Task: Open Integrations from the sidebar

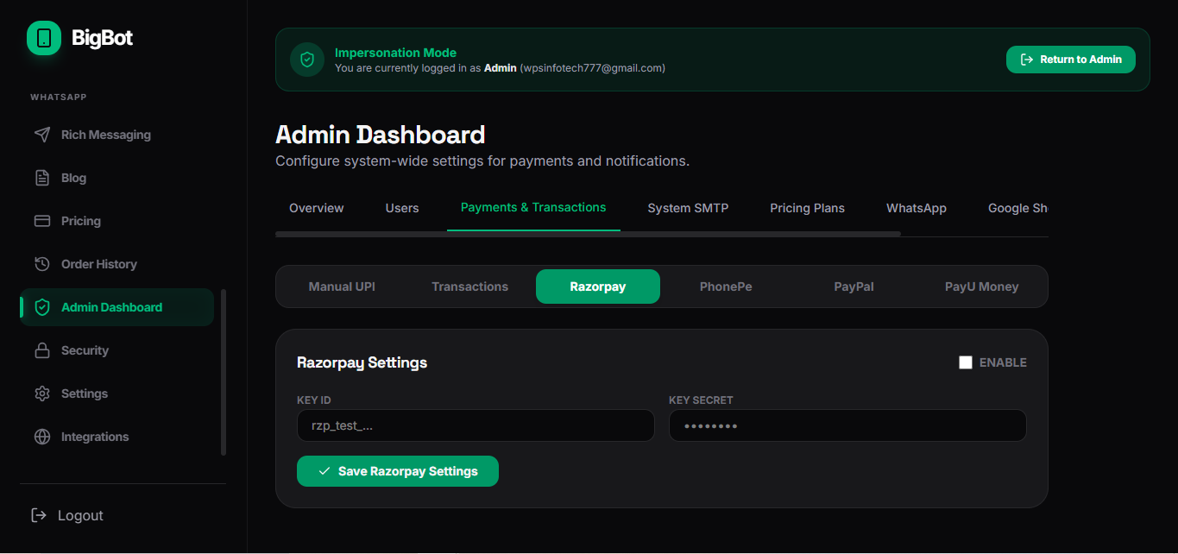Action: 117,437
